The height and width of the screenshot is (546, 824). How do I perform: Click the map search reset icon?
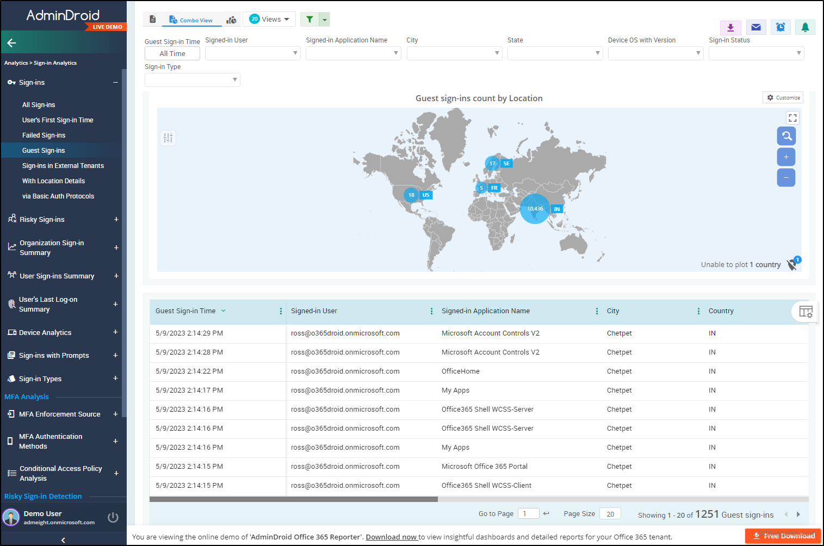click(x=786, y=136)
